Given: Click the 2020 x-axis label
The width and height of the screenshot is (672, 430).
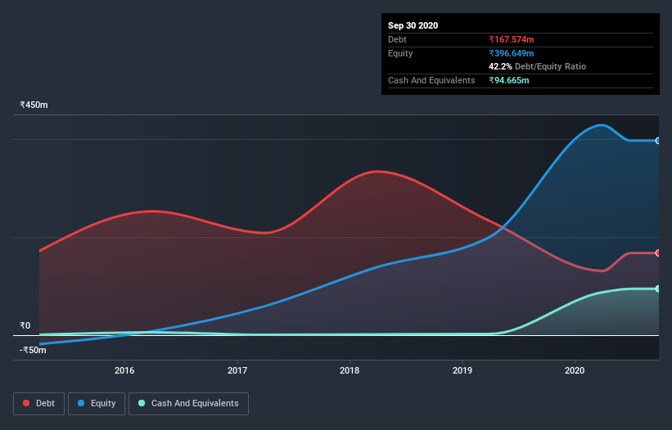Looking at the screenshot, I should [x=575, y=370].
